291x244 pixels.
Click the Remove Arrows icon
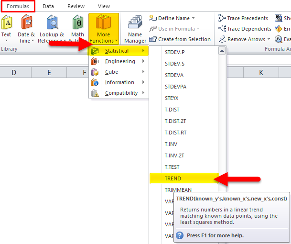point(222,39)
